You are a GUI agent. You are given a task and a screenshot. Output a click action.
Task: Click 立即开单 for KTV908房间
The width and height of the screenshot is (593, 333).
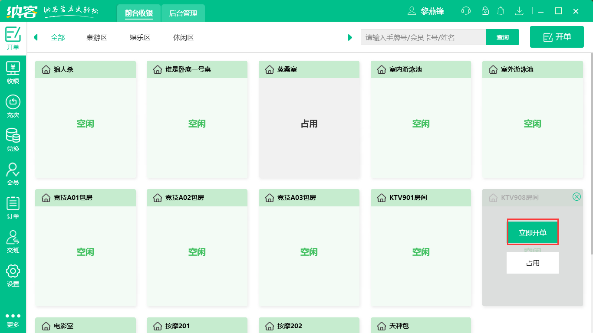coord(533,232)
